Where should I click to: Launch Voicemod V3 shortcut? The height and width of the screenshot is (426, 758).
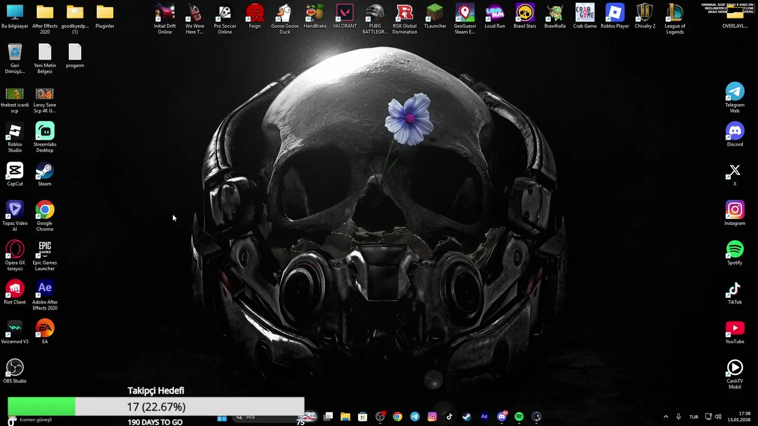[15, 333]
